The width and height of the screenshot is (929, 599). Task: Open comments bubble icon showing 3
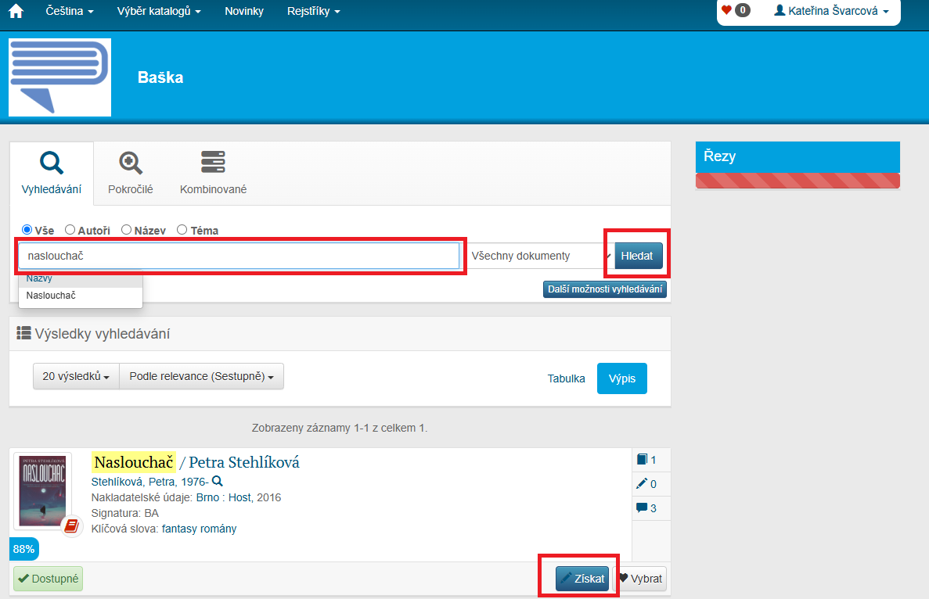(646, 508)
